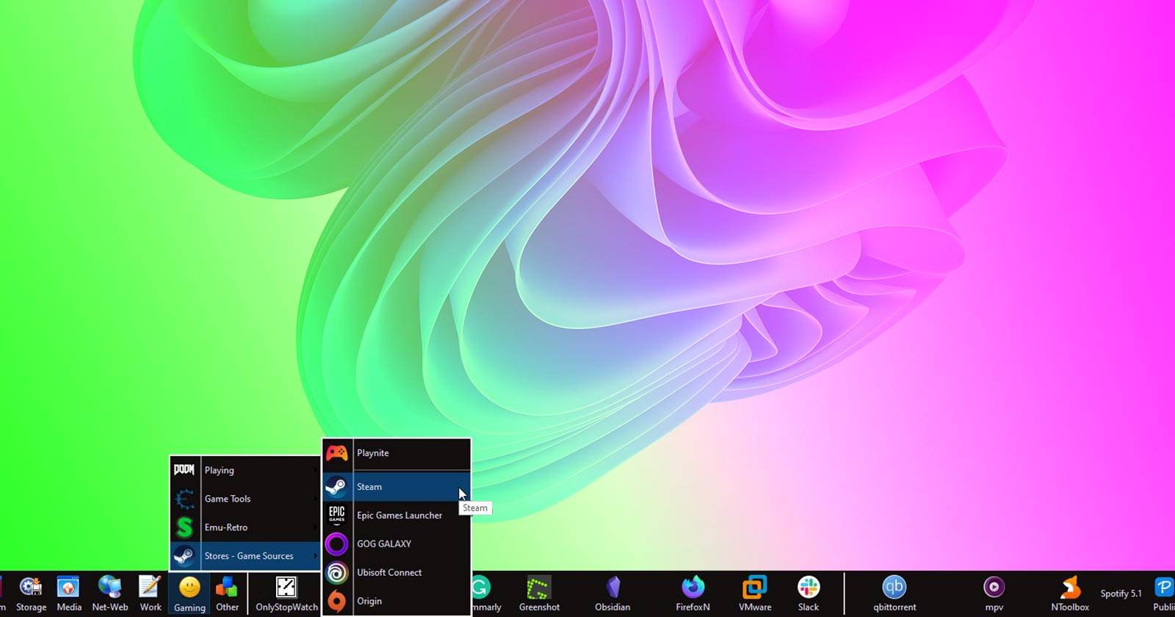Expand the Emu-Retro submenu
Screen dimensions: 1175x617
(x=245, y=527)
